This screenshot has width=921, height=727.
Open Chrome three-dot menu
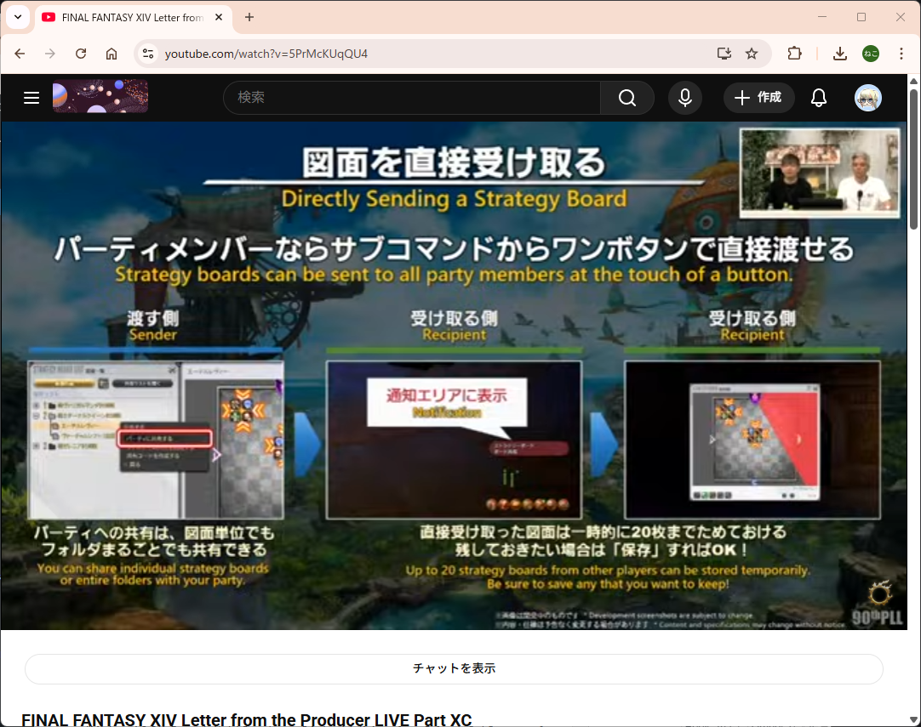[x=901, y=54]
